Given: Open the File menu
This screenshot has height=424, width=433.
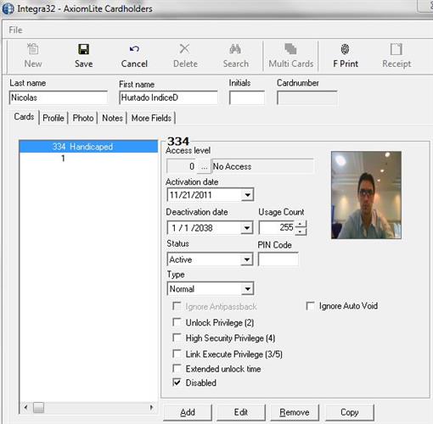Looking at the screenshot, I should 15,30.
